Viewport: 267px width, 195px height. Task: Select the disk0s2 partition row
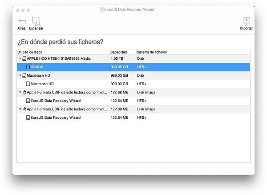click(133, 67)
